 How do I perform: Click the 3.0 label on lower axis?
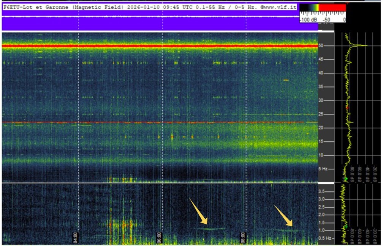click(321, 199)
